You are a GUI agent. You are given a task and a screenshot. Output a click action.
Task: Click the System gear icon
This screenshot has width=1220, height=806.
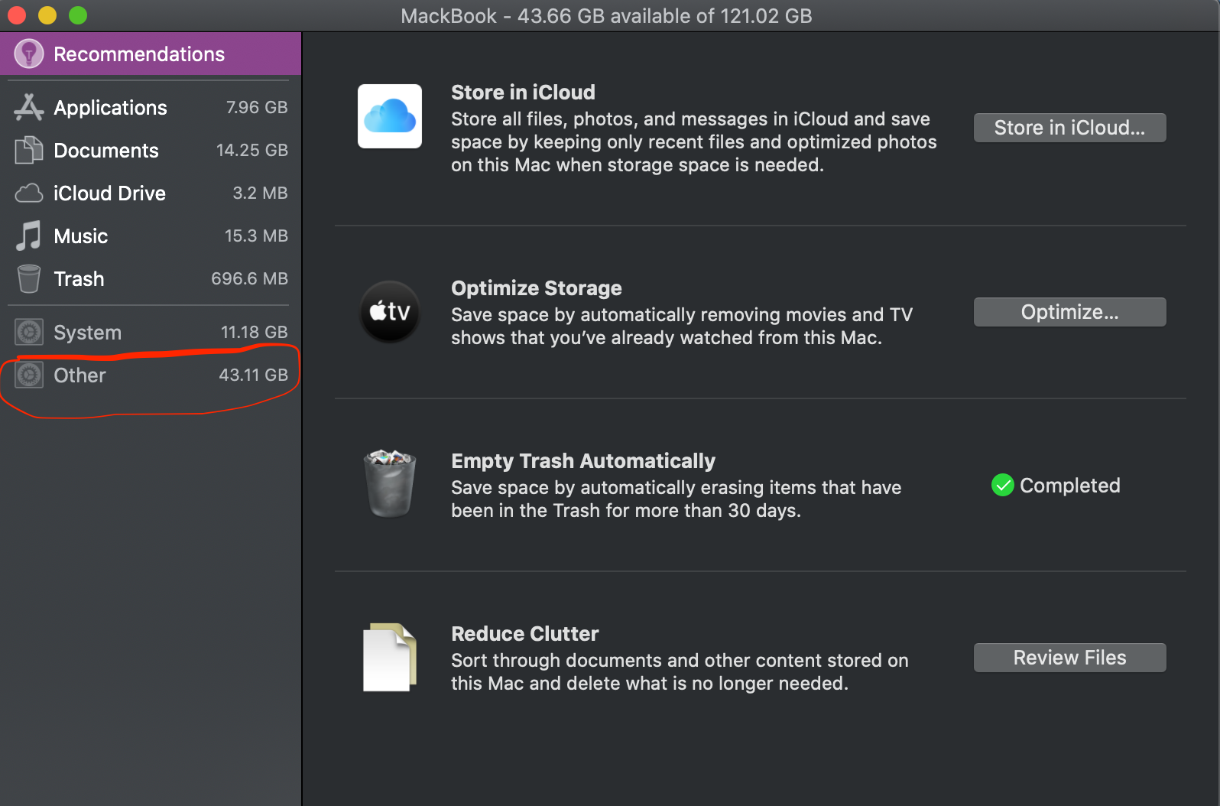pos(29,333)
